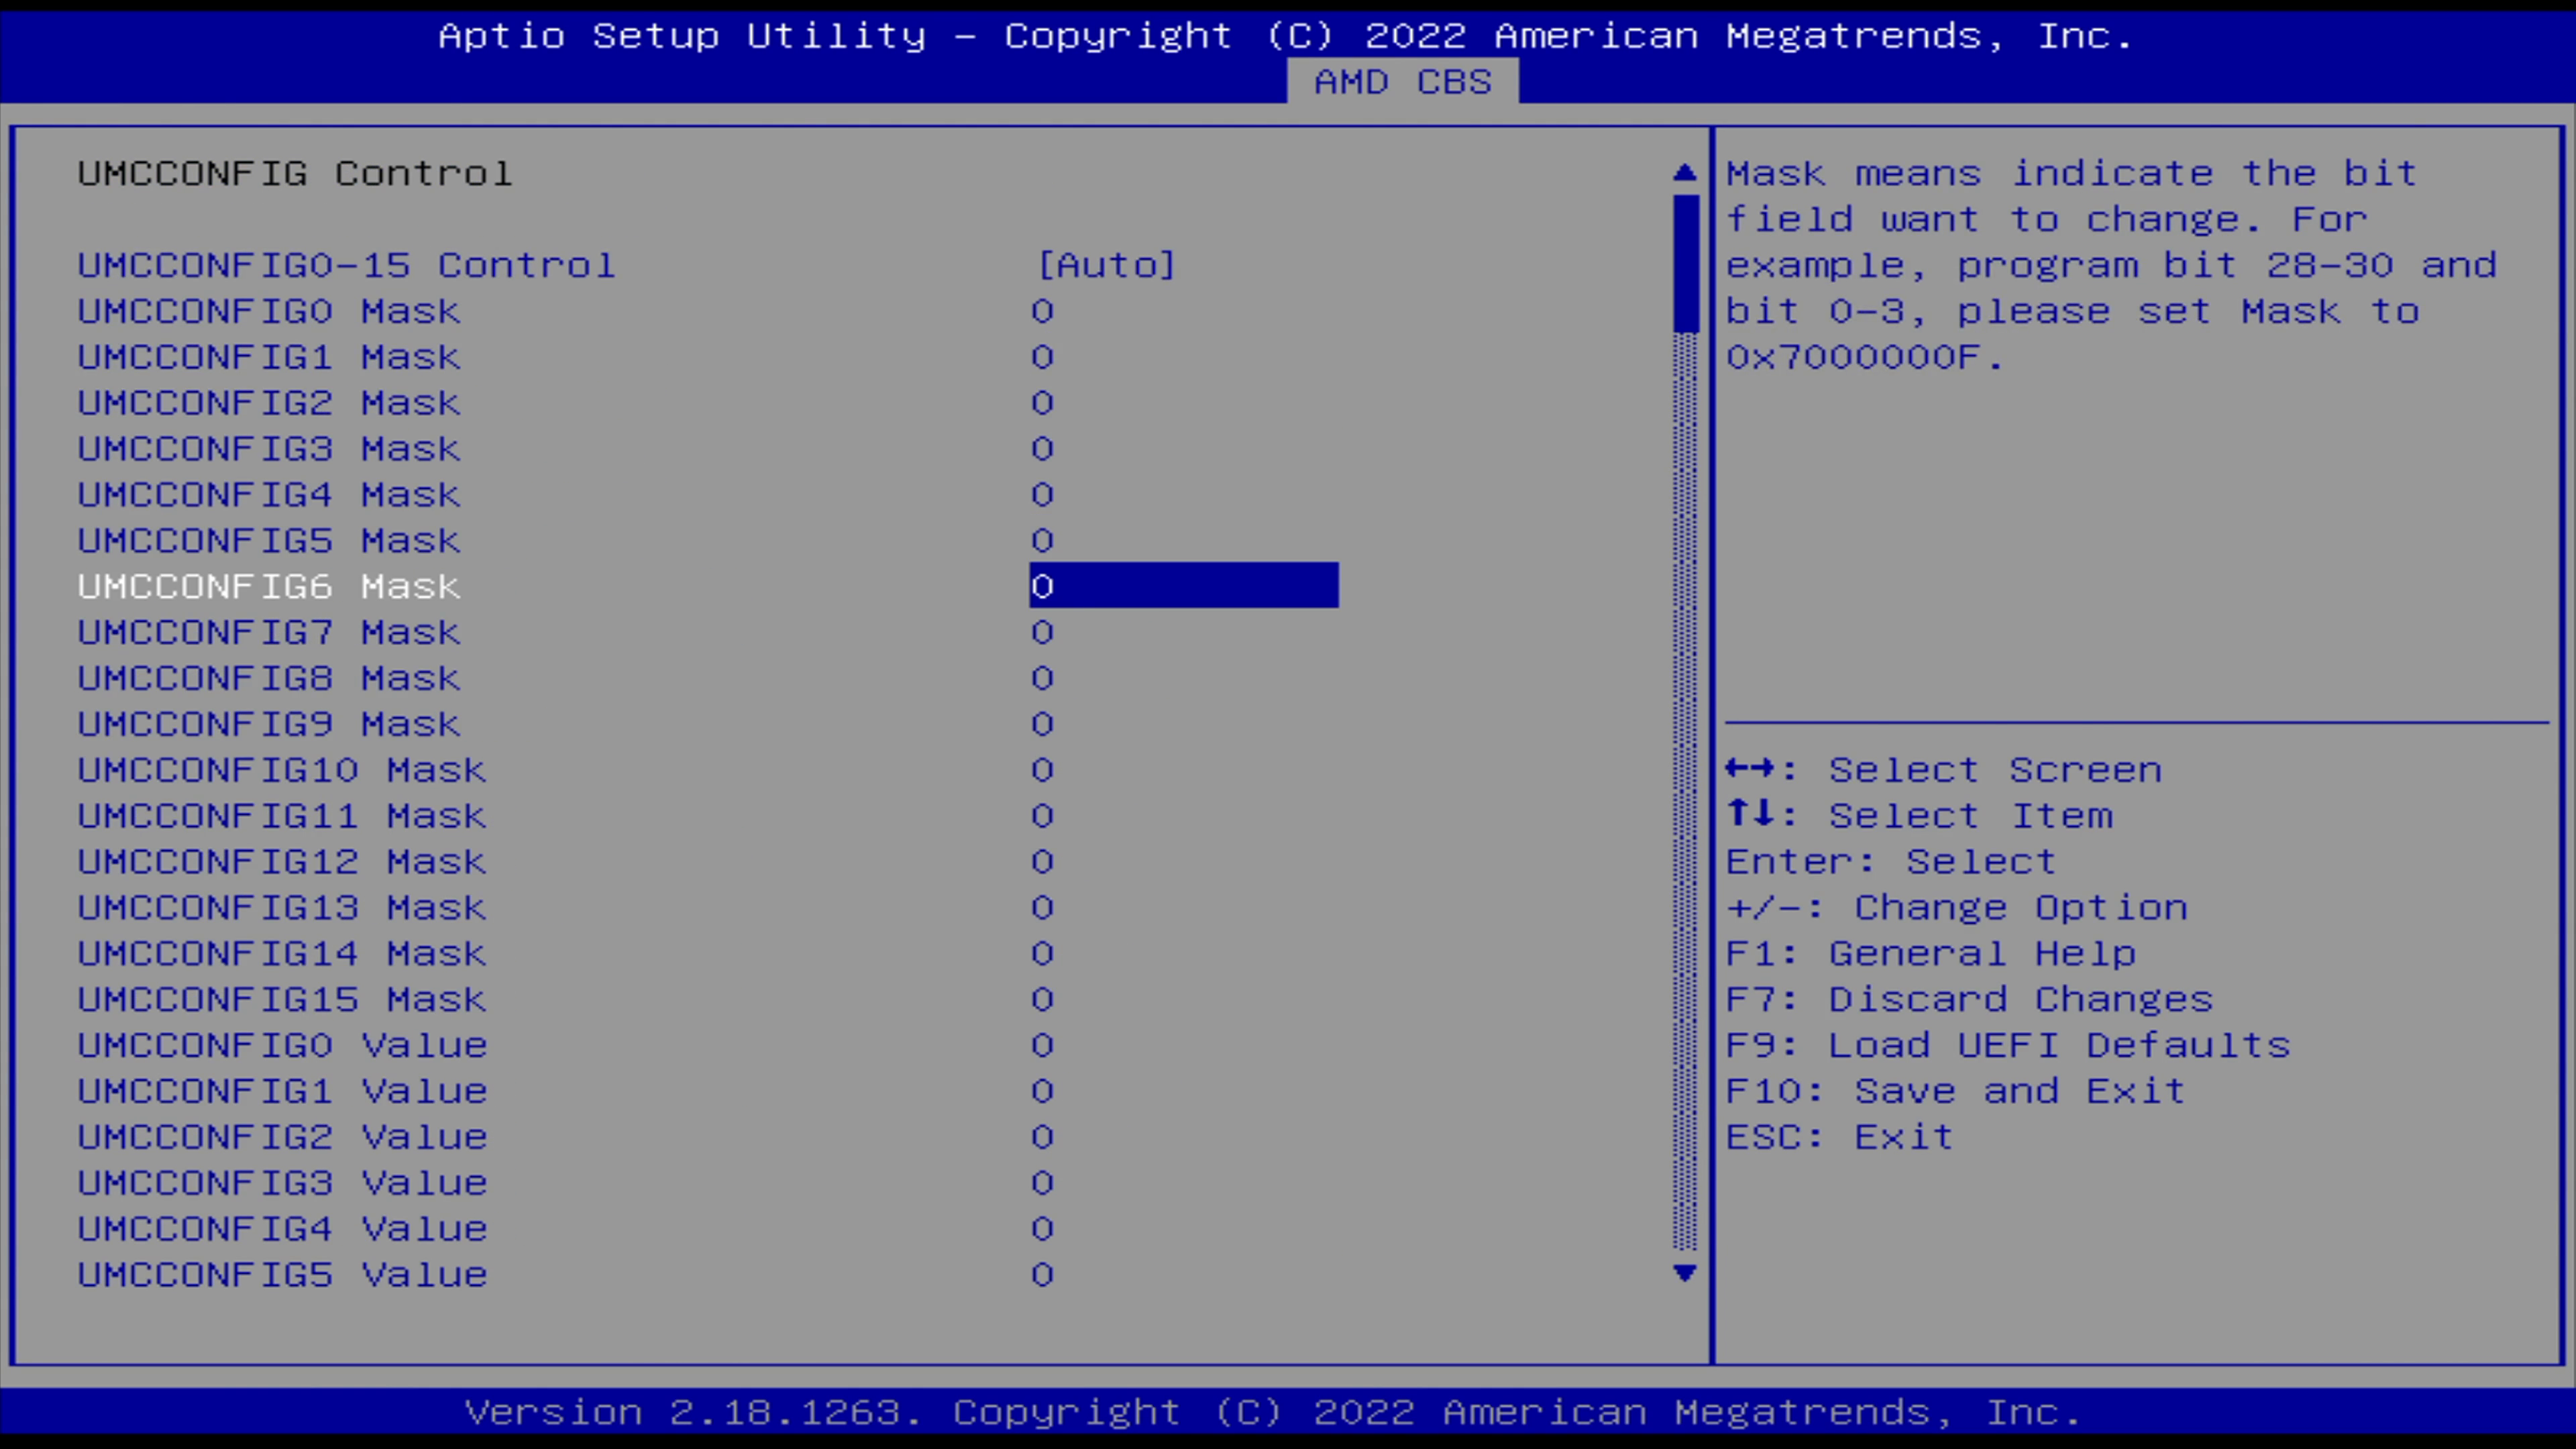Select the UMCCONFIG3 Mask row label
2576x1449 pixels.
(x=269, y=449)
